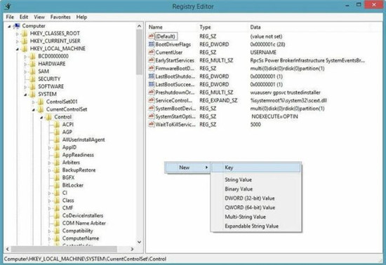The height and width of the screenshot is (265, 386).
Task: Click the string icon beside (Default)
Action: [x=152, y=36]
